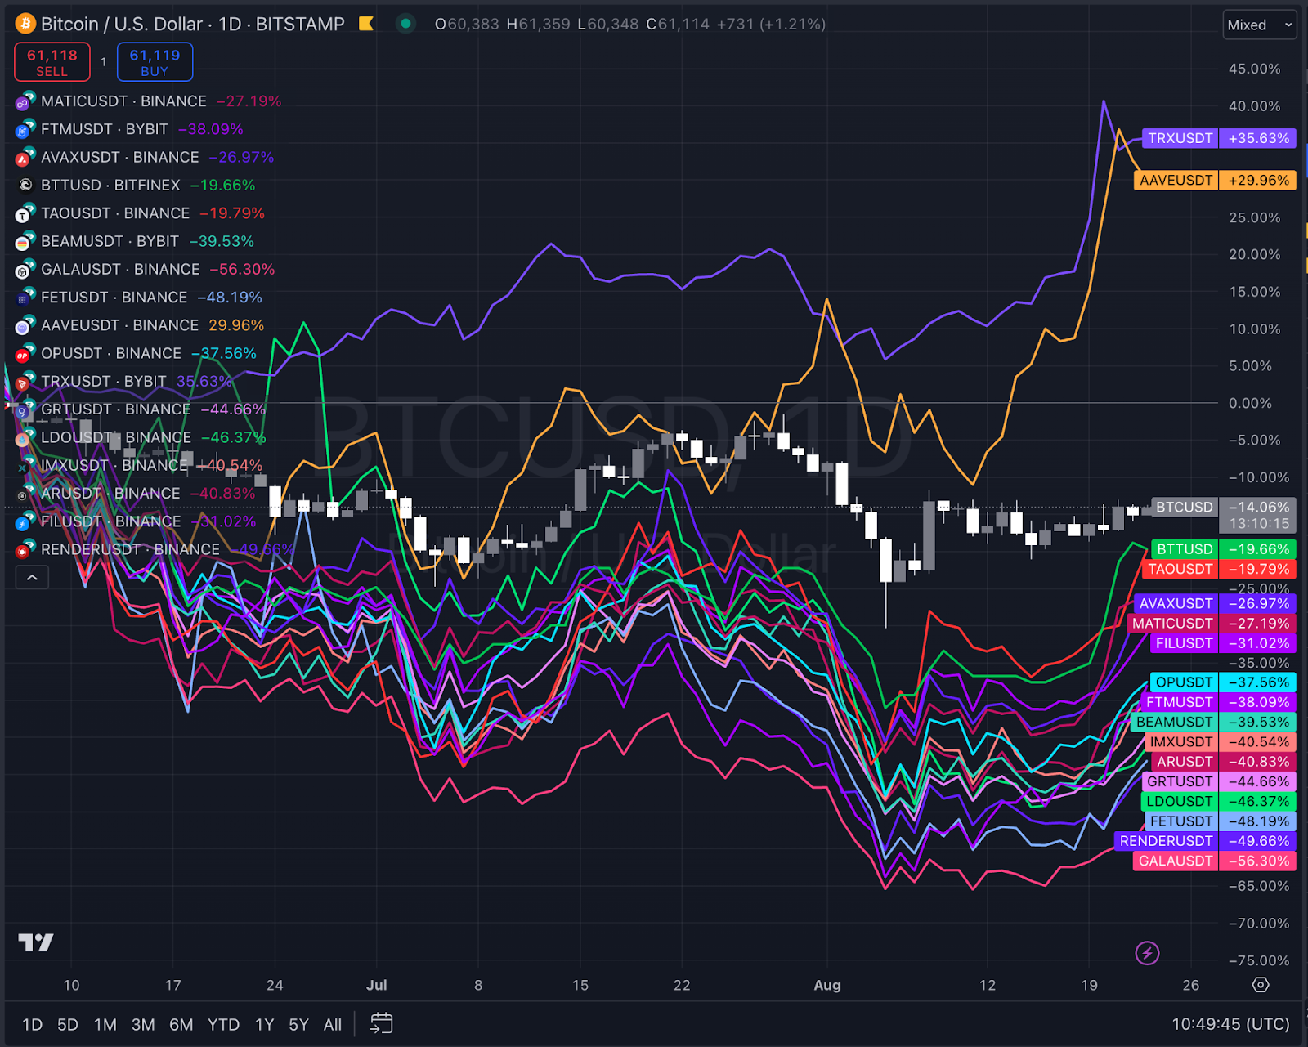Click the BEAMUSDT symbol icon in legend

(x=25, y=241)
